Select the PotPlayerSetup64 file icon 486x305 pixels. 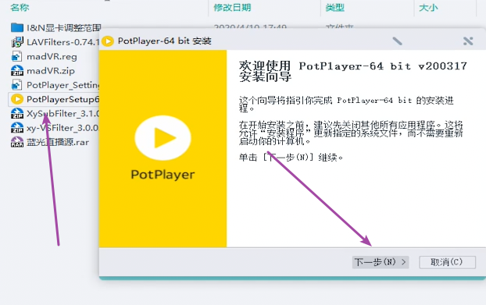point(17,99)
